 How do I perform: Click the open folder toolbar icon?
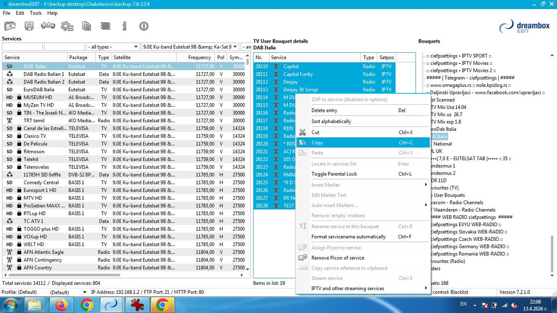[10, 26]
